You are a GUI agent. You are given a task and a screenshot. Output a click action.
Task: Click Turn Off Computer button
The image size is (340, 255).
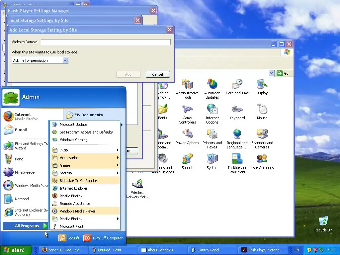(x=103, y=238)
